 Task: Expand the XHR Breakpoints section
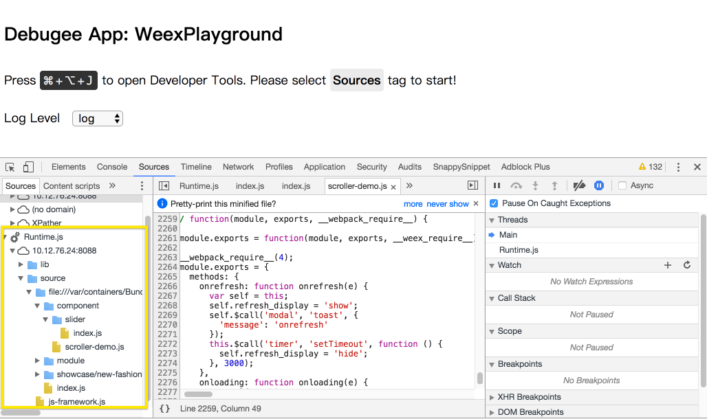pos(492,398)
